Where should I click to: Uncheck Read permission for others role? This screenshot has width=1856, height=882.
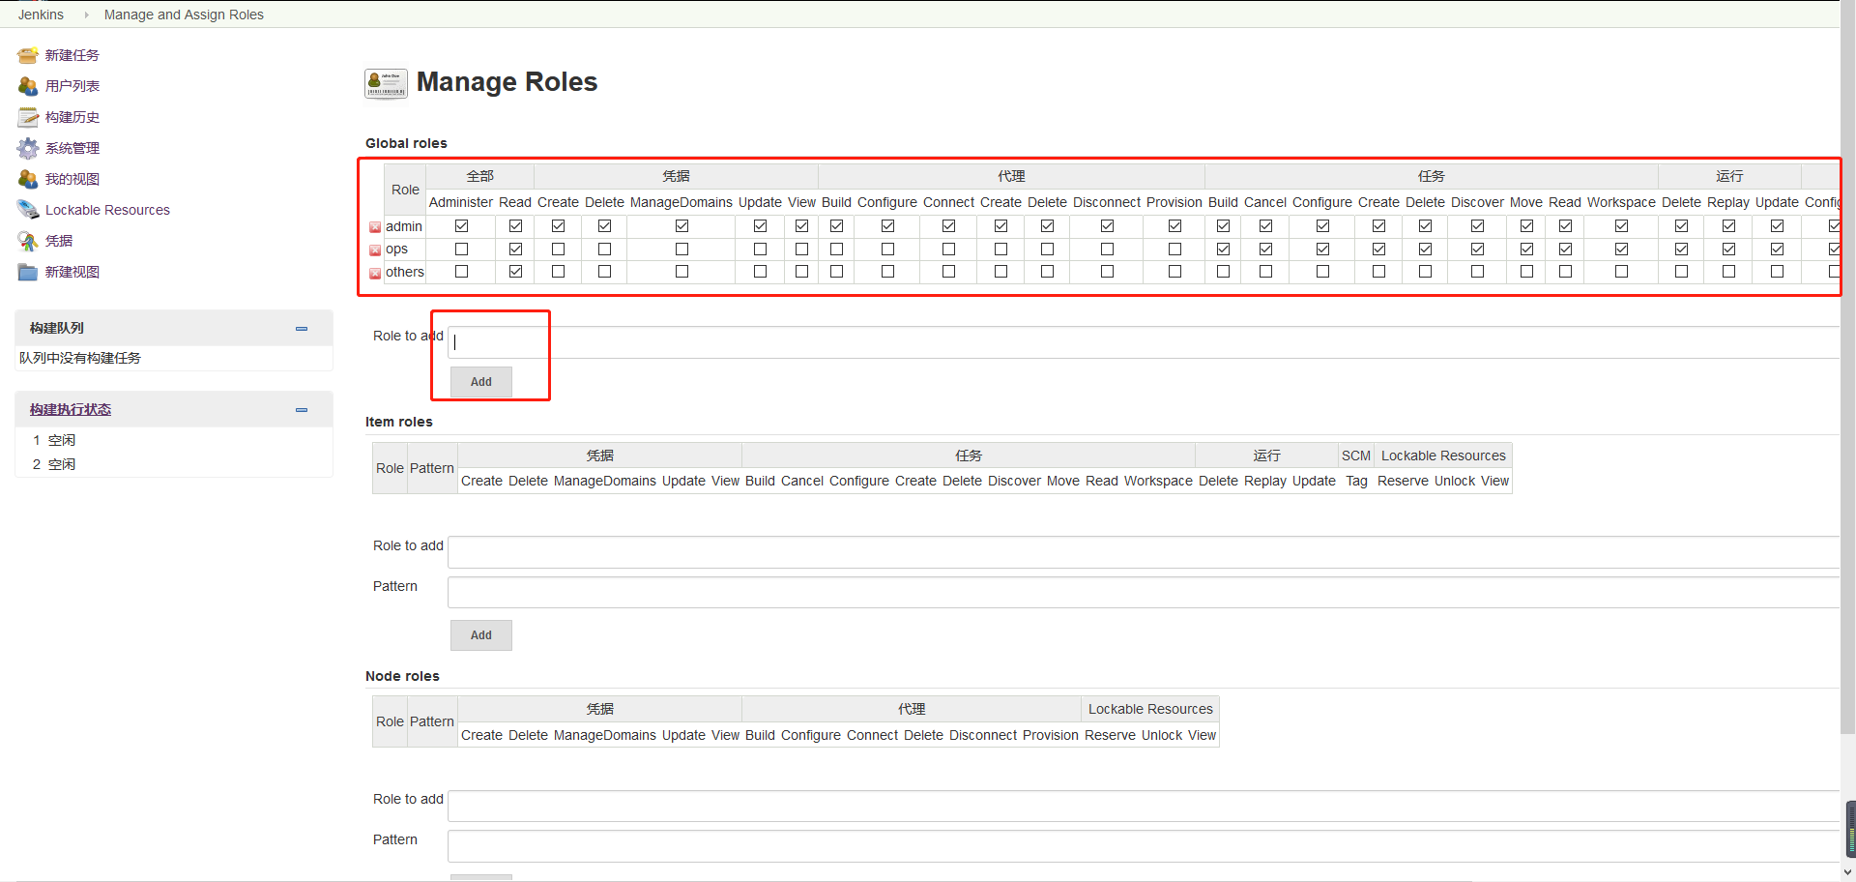515,272
